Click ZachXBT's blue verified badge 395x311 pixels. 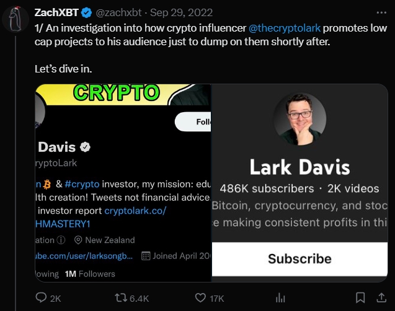(x=87, y=12)
